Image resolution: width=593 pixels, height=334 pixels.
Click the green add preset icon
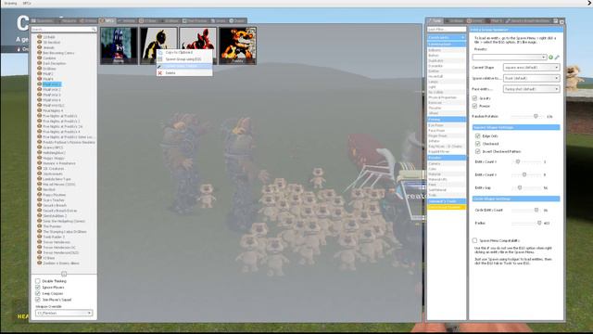tap(550, 58)
